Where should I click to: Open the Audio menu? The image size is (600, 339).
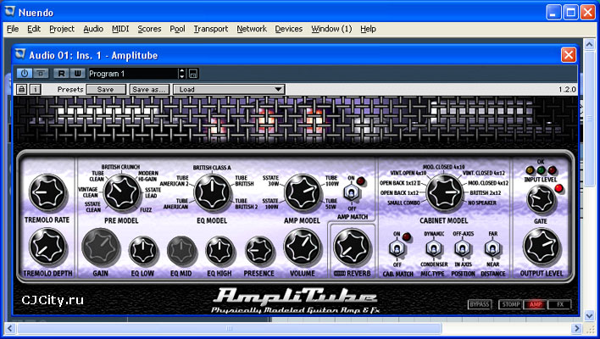(93, 29)
